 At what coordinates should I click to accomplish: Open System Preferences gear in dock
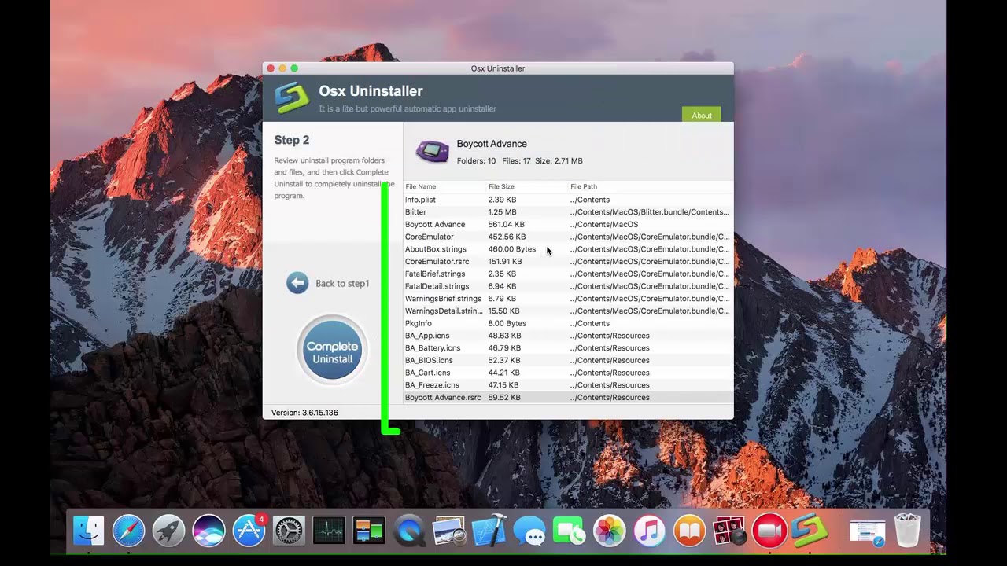tap(289, 531)
